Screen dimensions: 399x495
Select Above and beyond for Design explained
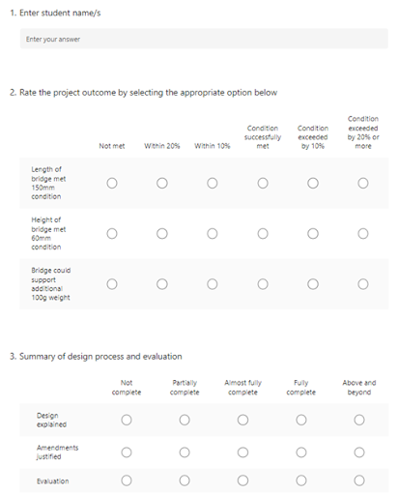359,420
